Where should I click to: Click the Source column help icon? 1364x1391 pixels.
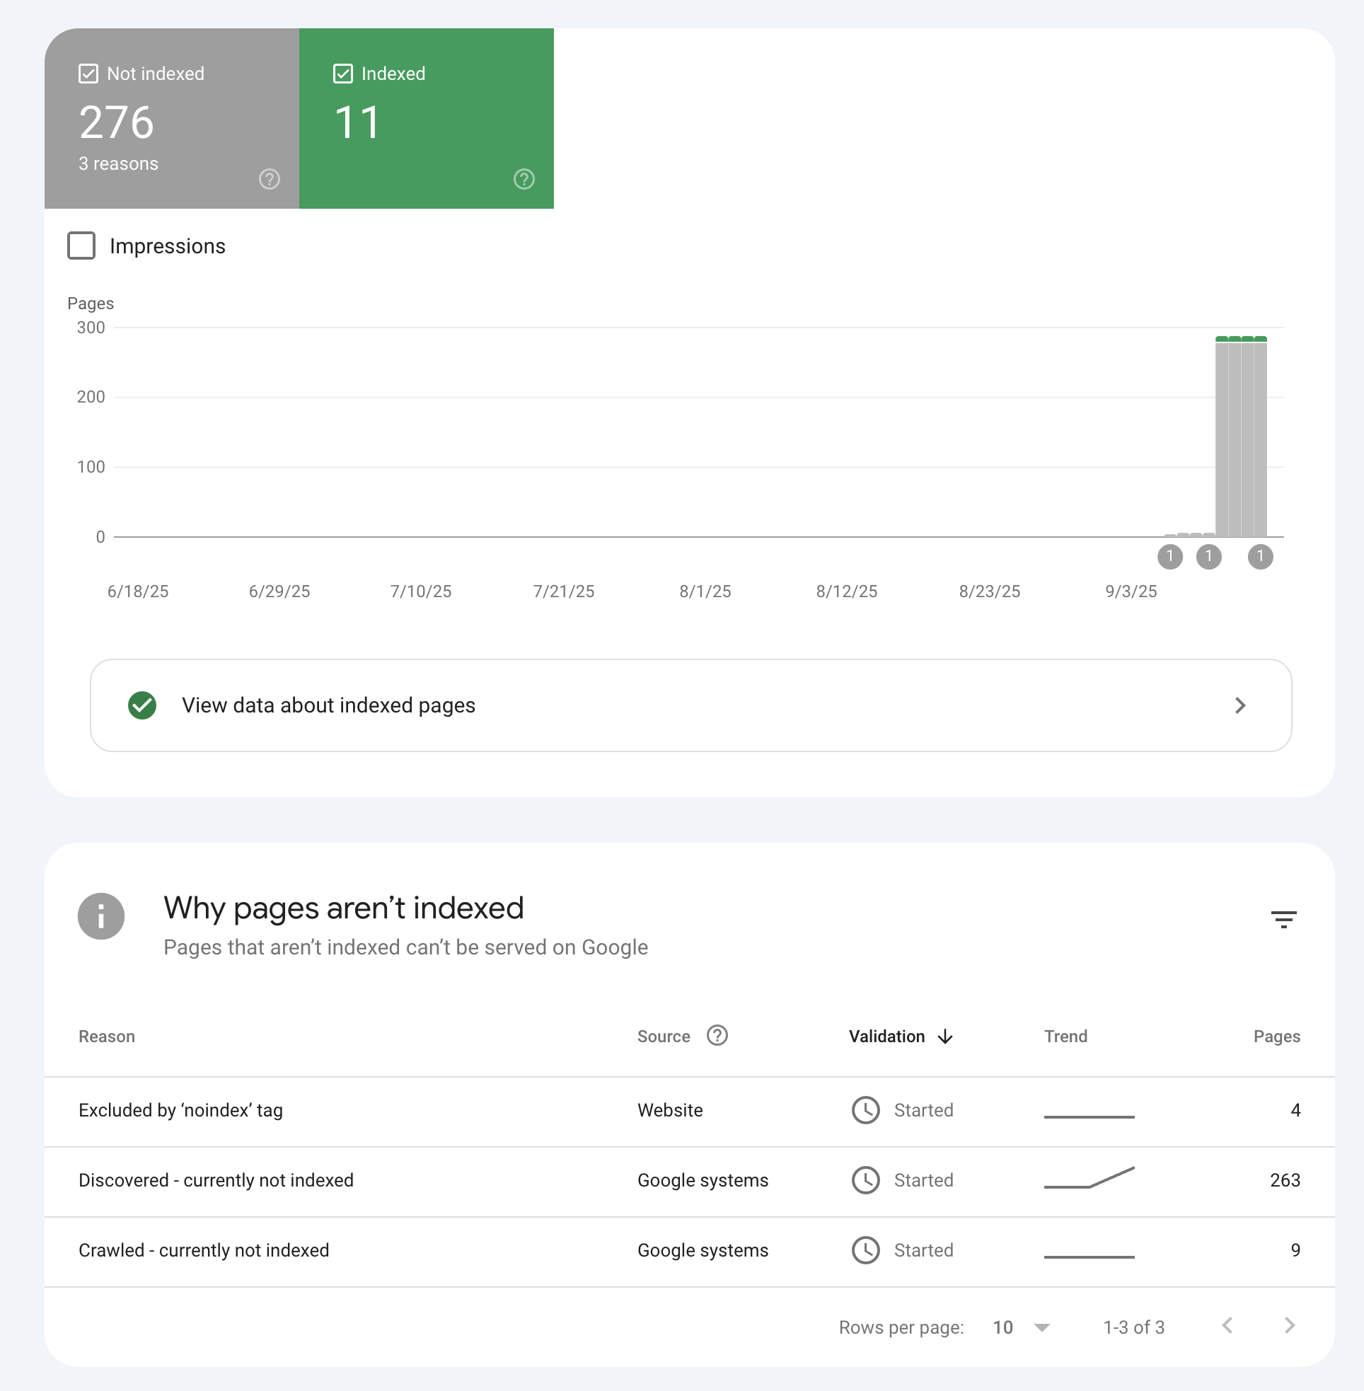click(717, 1035)
